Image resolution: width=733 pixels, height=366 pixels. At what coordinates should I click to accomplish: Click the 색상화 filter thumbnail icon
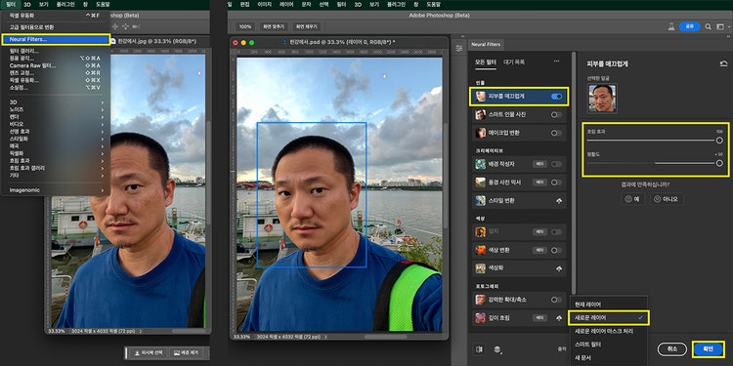pyautogui.click(x=480, y=268)
